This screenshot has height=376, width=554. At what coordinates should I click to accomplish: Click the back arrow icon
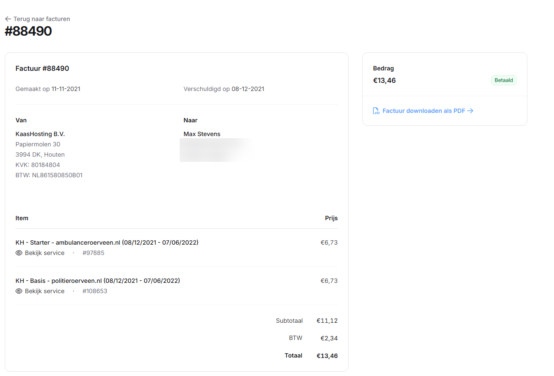point(8,19)
